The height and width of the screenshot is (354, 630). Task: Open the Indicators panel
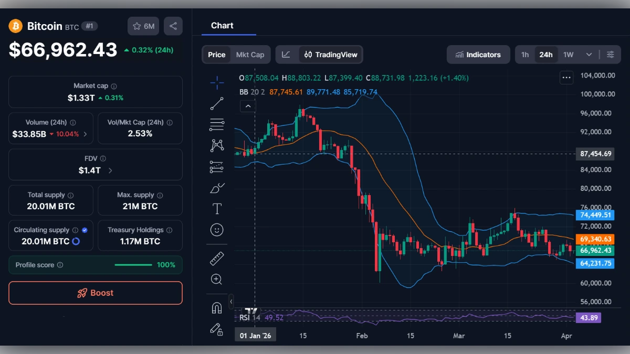(x=478, y=54)
